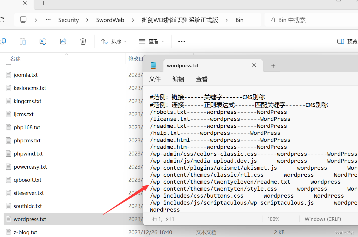Click line /license.txt in Notepad text

220,119
